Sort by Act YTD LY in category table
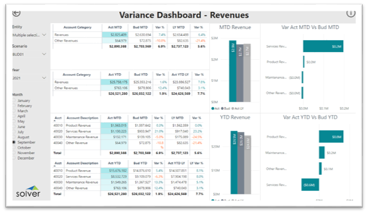 [180, 75]
